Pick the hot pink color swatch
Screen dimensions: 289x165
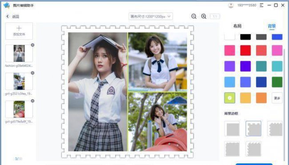230,50
